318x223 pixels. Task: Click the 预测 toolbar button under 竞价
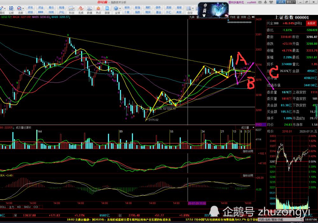click(x=51, y=12)
